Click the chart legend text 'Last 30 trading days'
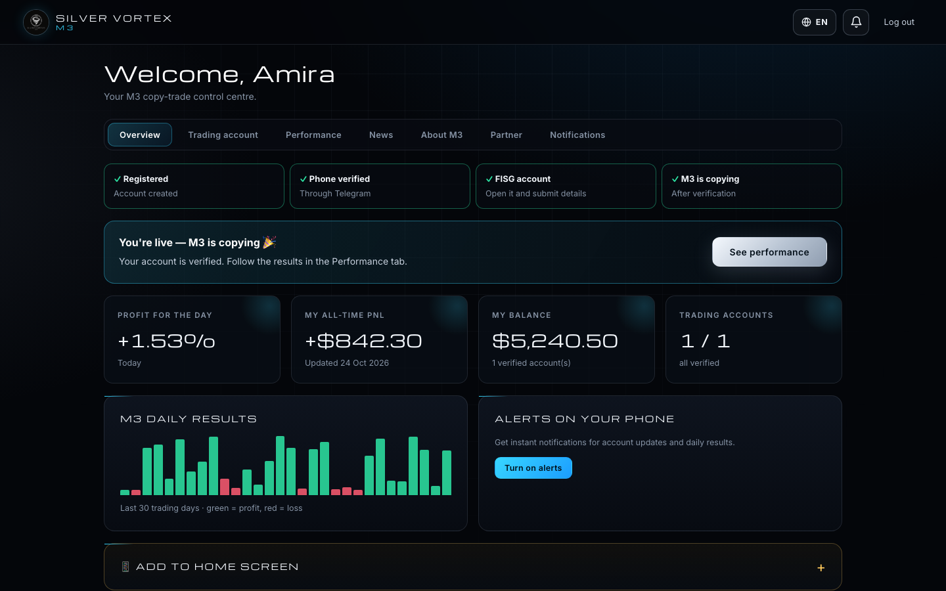Screen dimensions: 946x591 pyautogui.click(x=160, y=508)
